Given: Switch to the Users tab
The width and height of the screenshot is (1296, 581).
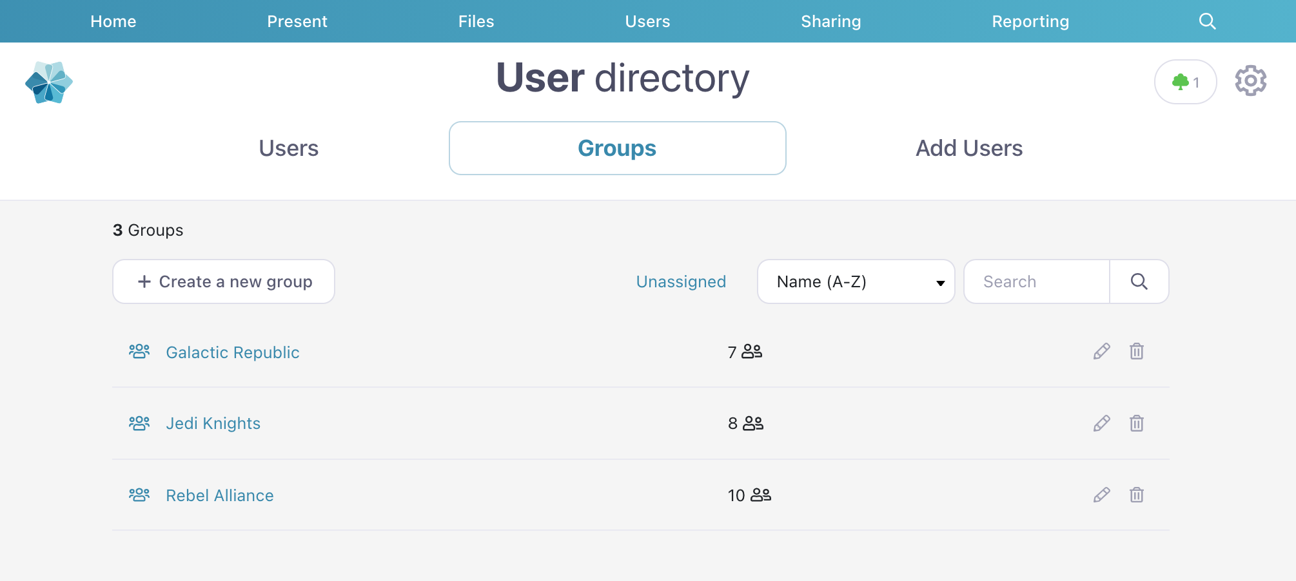Looking at the screenshot, I should (288, 148).
